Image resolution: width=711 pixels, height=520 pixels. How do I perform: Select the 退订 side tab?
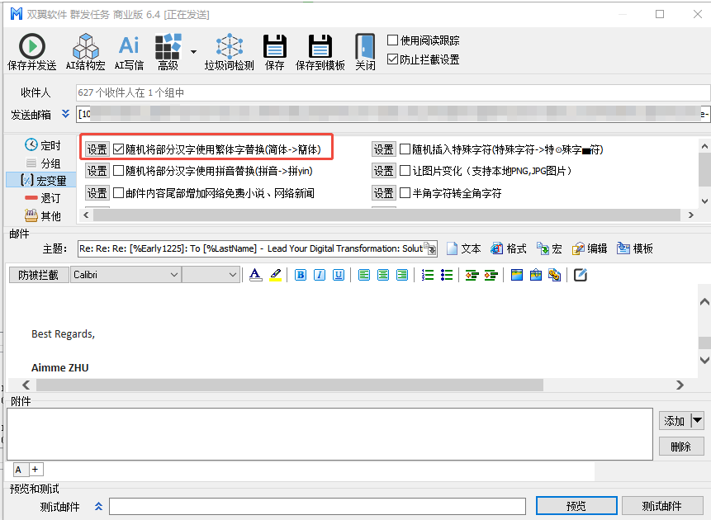[43, 198]
